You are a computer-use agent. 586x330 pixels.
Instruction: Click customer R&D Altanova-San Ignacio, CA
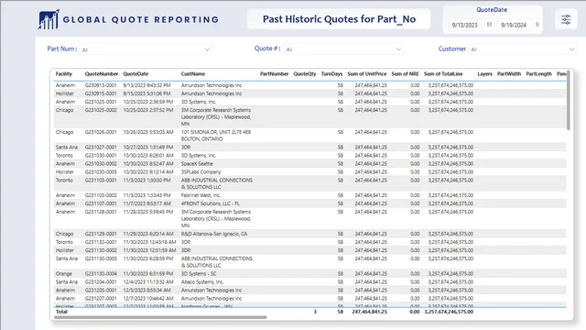coord(214,234)
